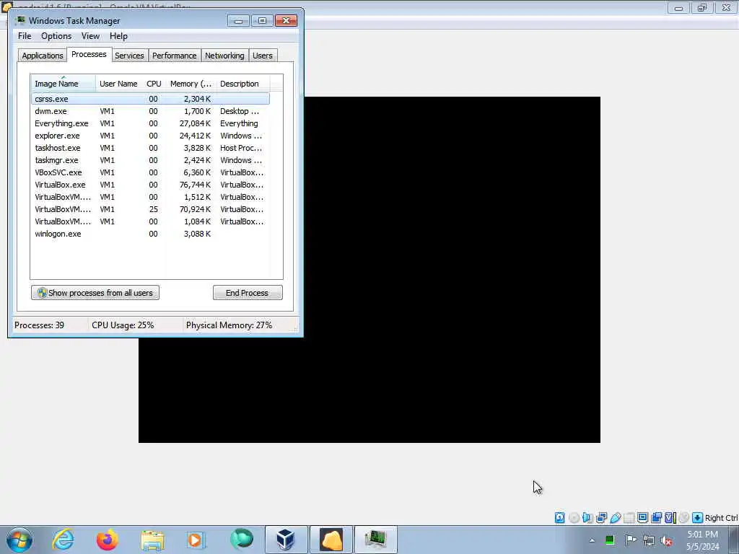This screenshot has width=739, height=554.
Task: Open the USB devices indicator icon
Action: tap(615, 518)
